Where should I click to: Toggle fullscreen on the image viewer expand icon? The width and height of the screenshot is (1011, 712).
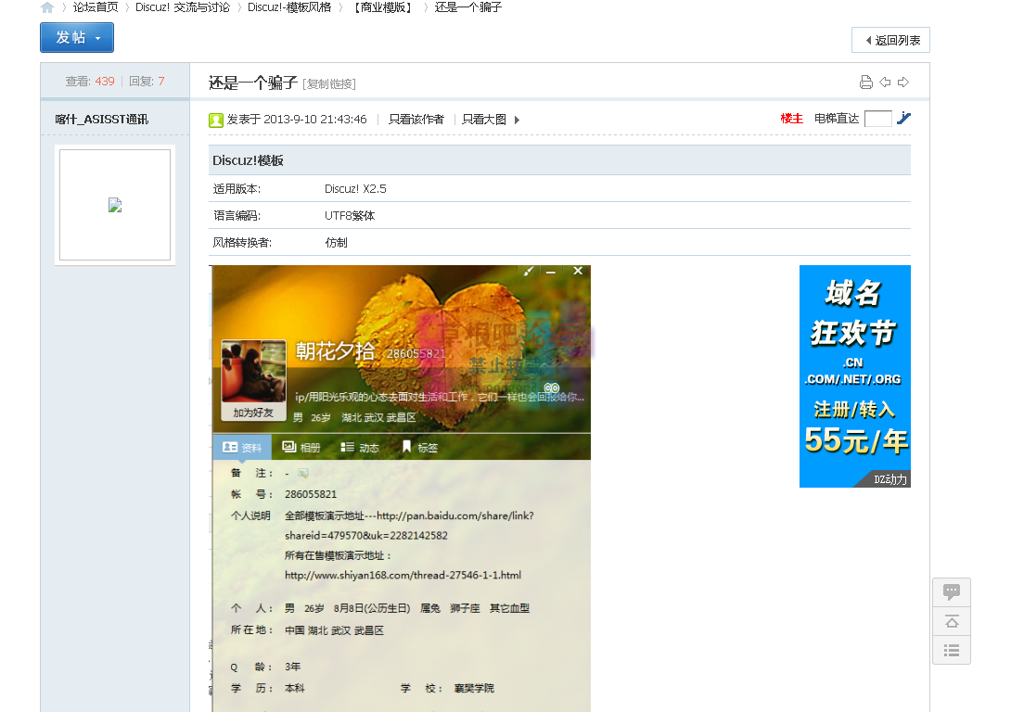(x=529, y=271)
